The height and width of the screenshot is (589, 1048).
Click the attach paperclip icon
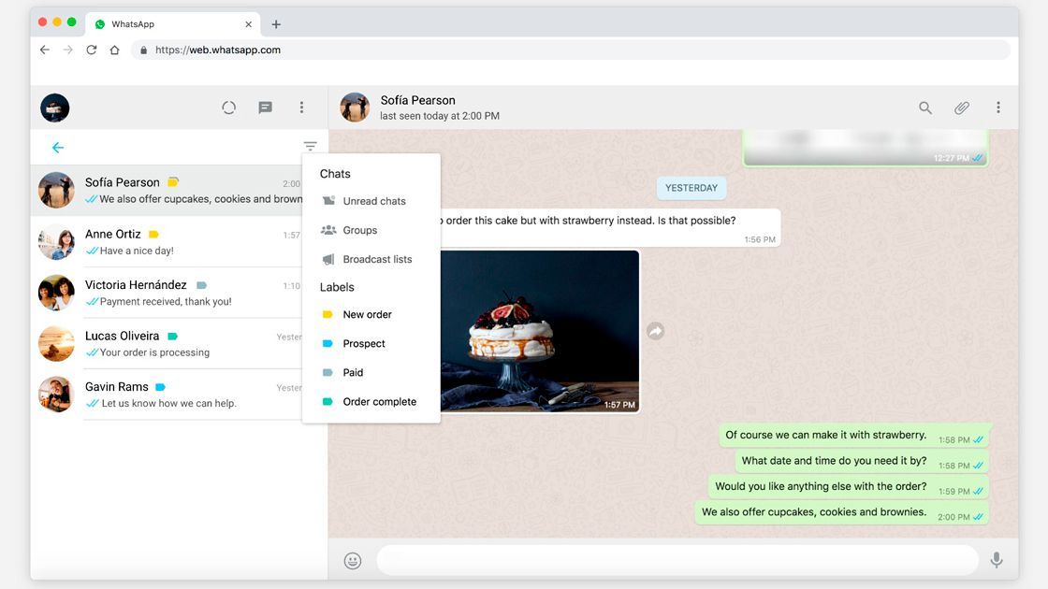(961, 108)
